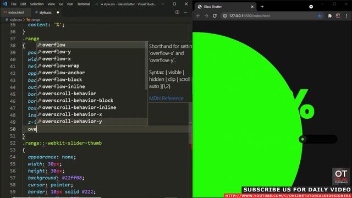The height and width of the screenshot is (198, 352).
Task: Open the MDN Reference link
Action: [166, 98]
